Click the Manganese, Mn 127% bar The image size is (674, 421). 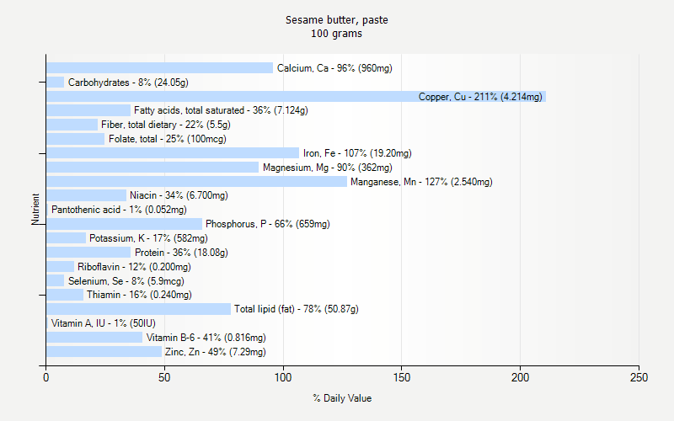(196, 181)
